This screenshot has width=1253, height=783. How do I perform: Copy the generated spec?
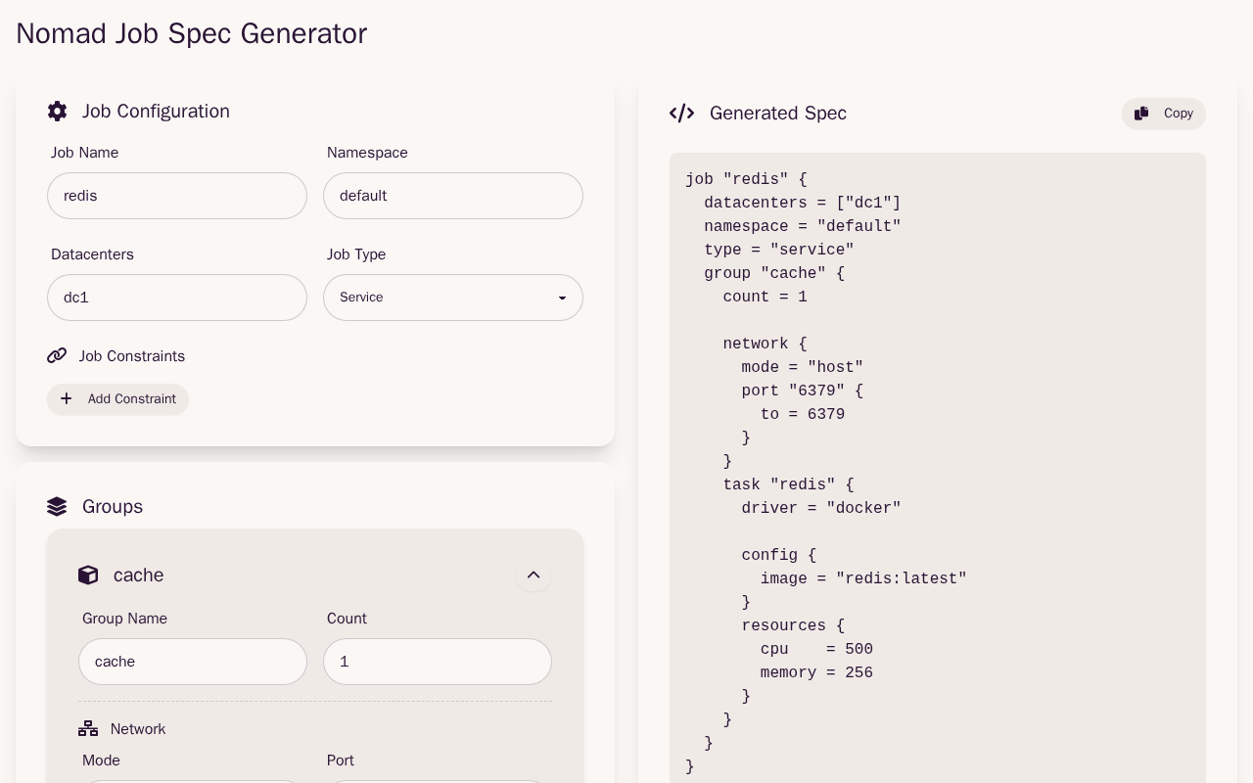click(1164, 114)
